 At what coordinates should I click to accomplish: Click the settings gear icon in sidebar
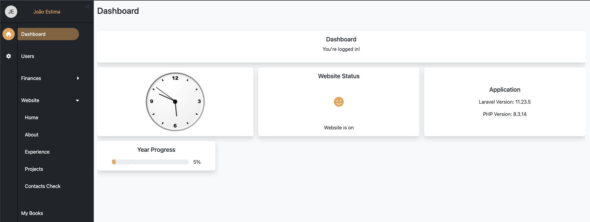(x=9, y=56)
